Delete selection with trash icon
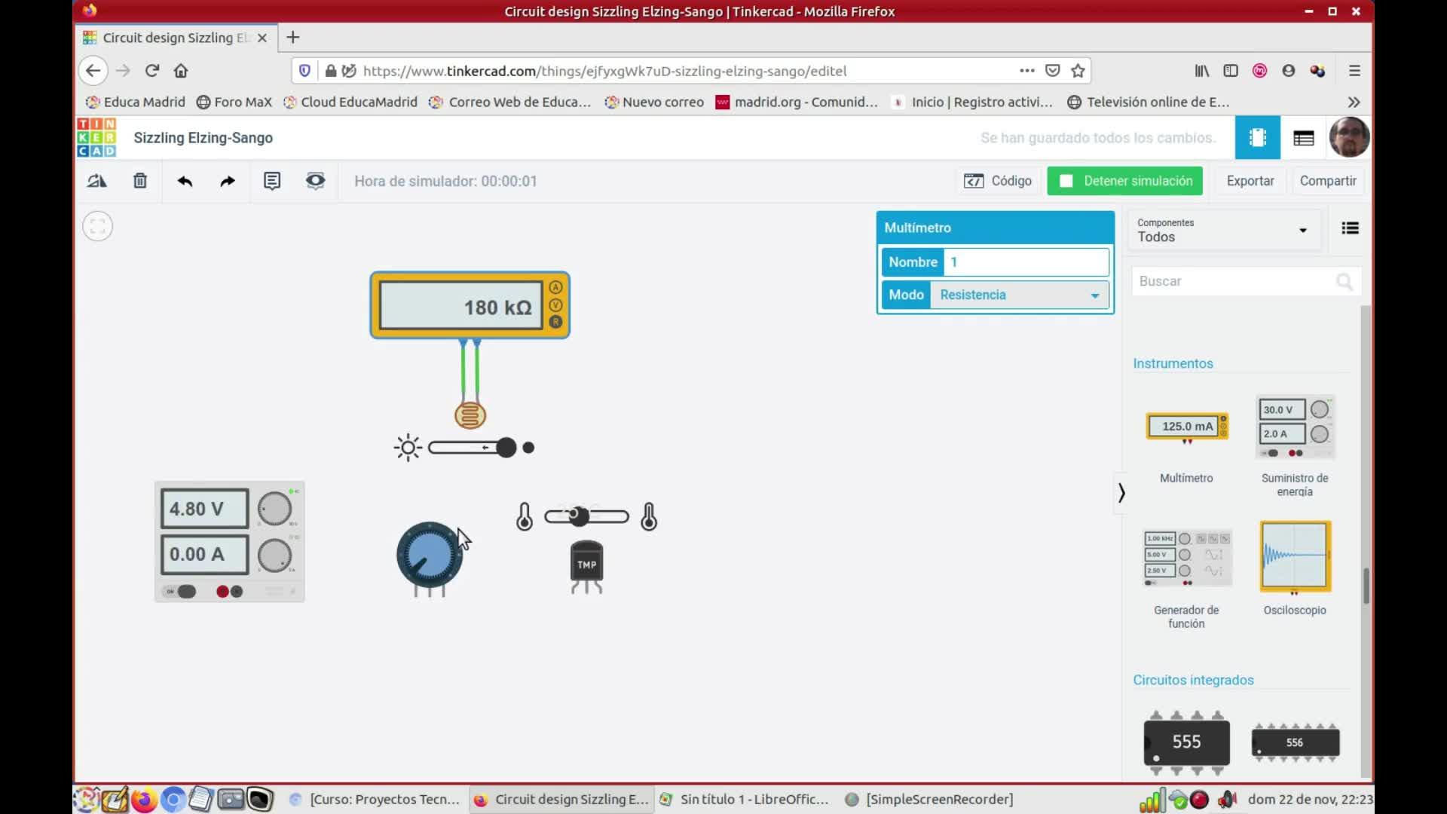This screenshot has height=814, width=1447. click(x=140, y=181)
